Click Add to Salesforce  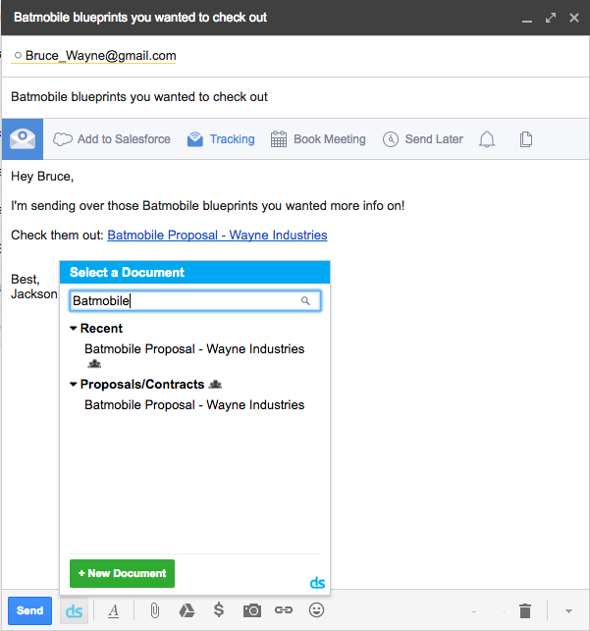(112, 139)
